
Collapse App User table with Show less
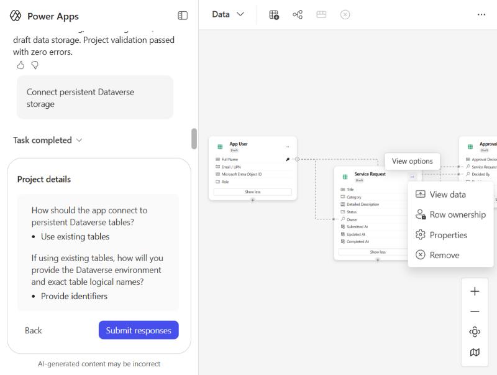(x=253, y=192)
